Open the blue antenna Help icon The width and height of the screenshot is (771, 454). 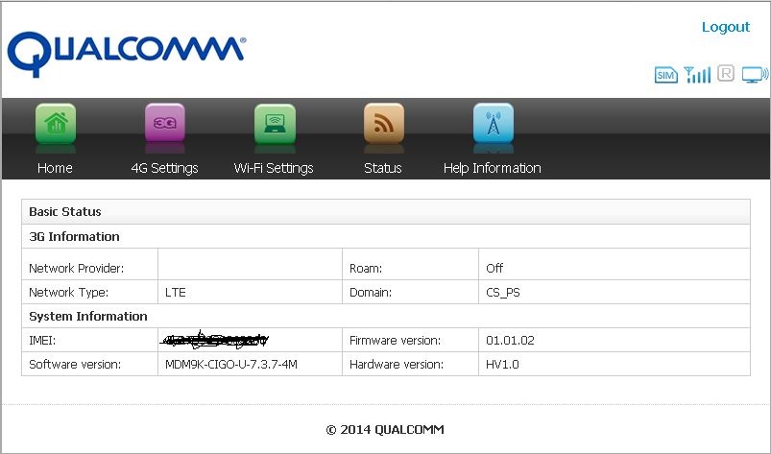coord(494,123)
